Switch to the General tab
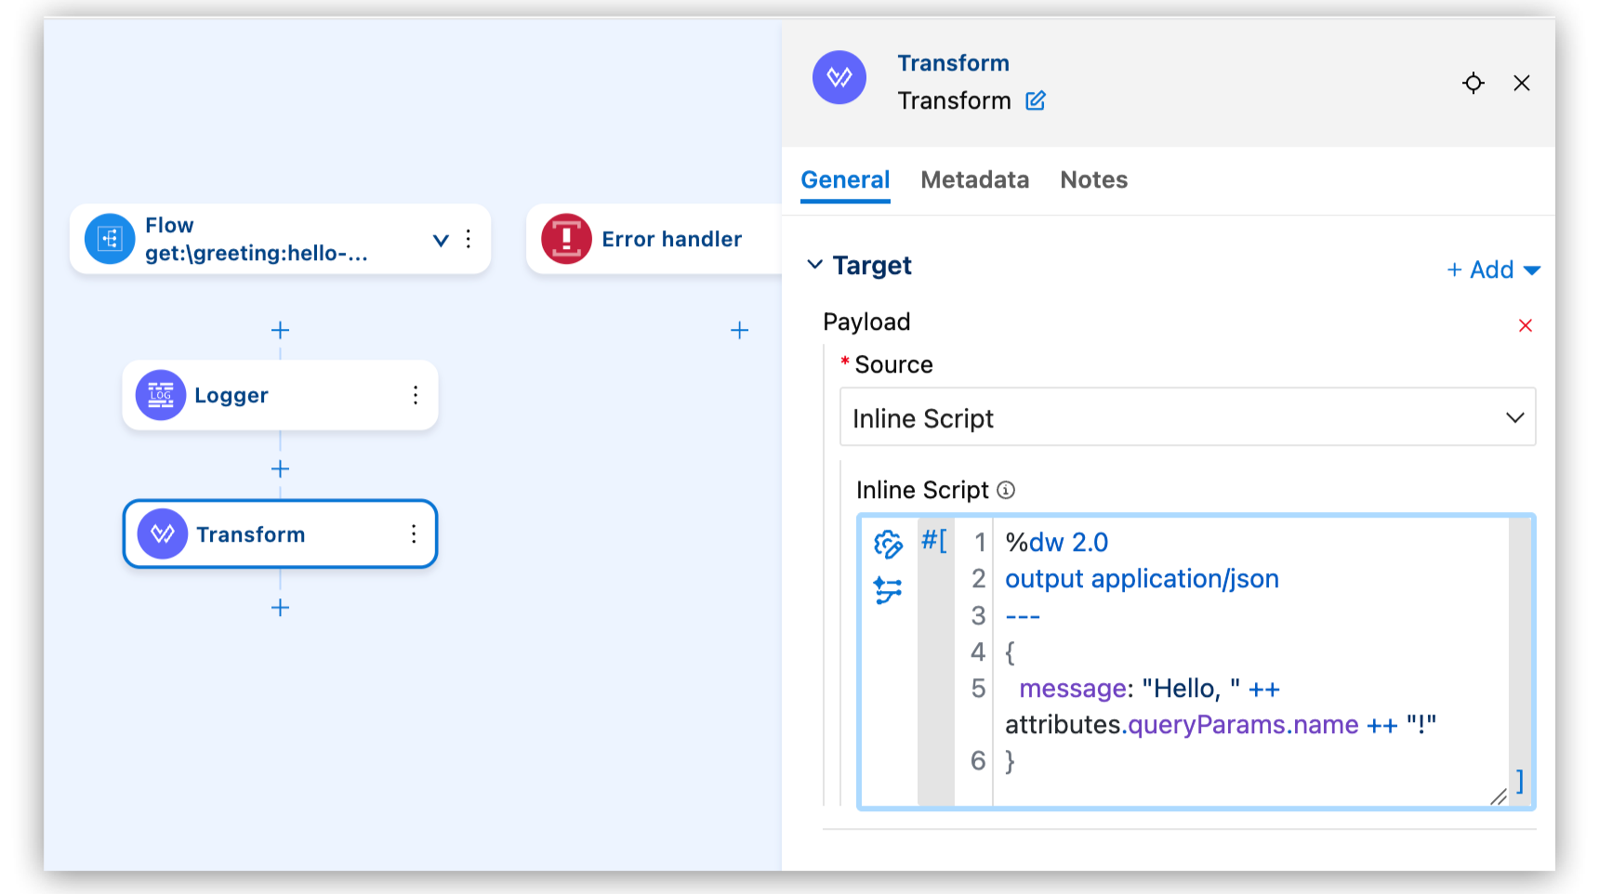 (845, 180)
